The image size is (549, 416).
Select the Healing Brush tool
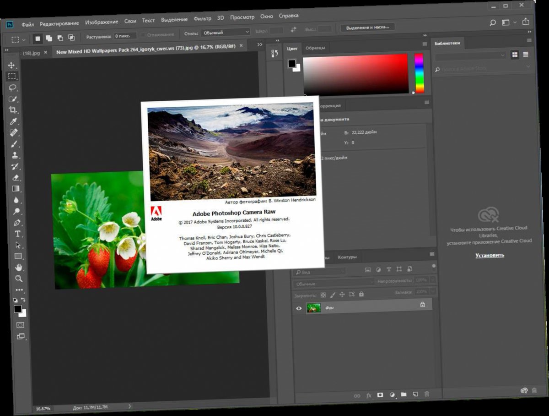coord(14,132)
